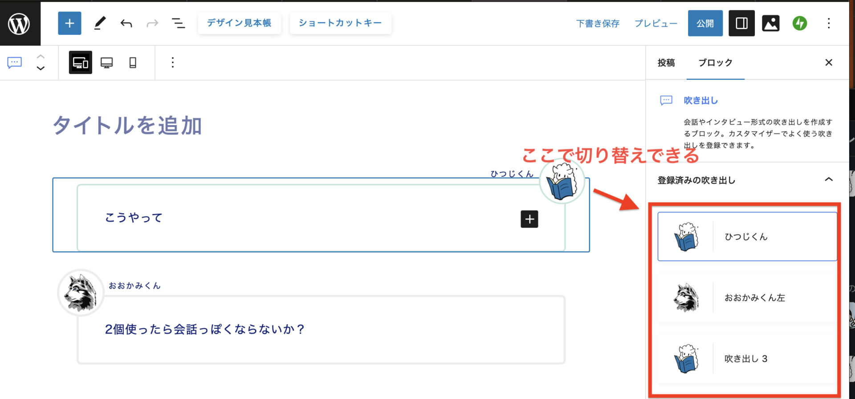The width and height of the screenshot is (855, 399).
Task: Click the タイトルを追加 title field
Action: [127, 126]
